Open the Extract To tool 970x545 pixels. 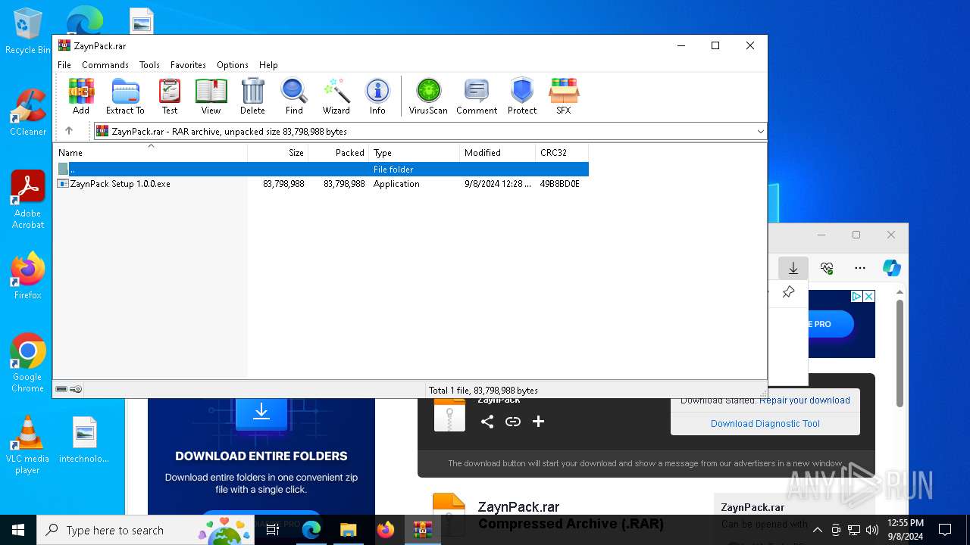pos(125,96)
